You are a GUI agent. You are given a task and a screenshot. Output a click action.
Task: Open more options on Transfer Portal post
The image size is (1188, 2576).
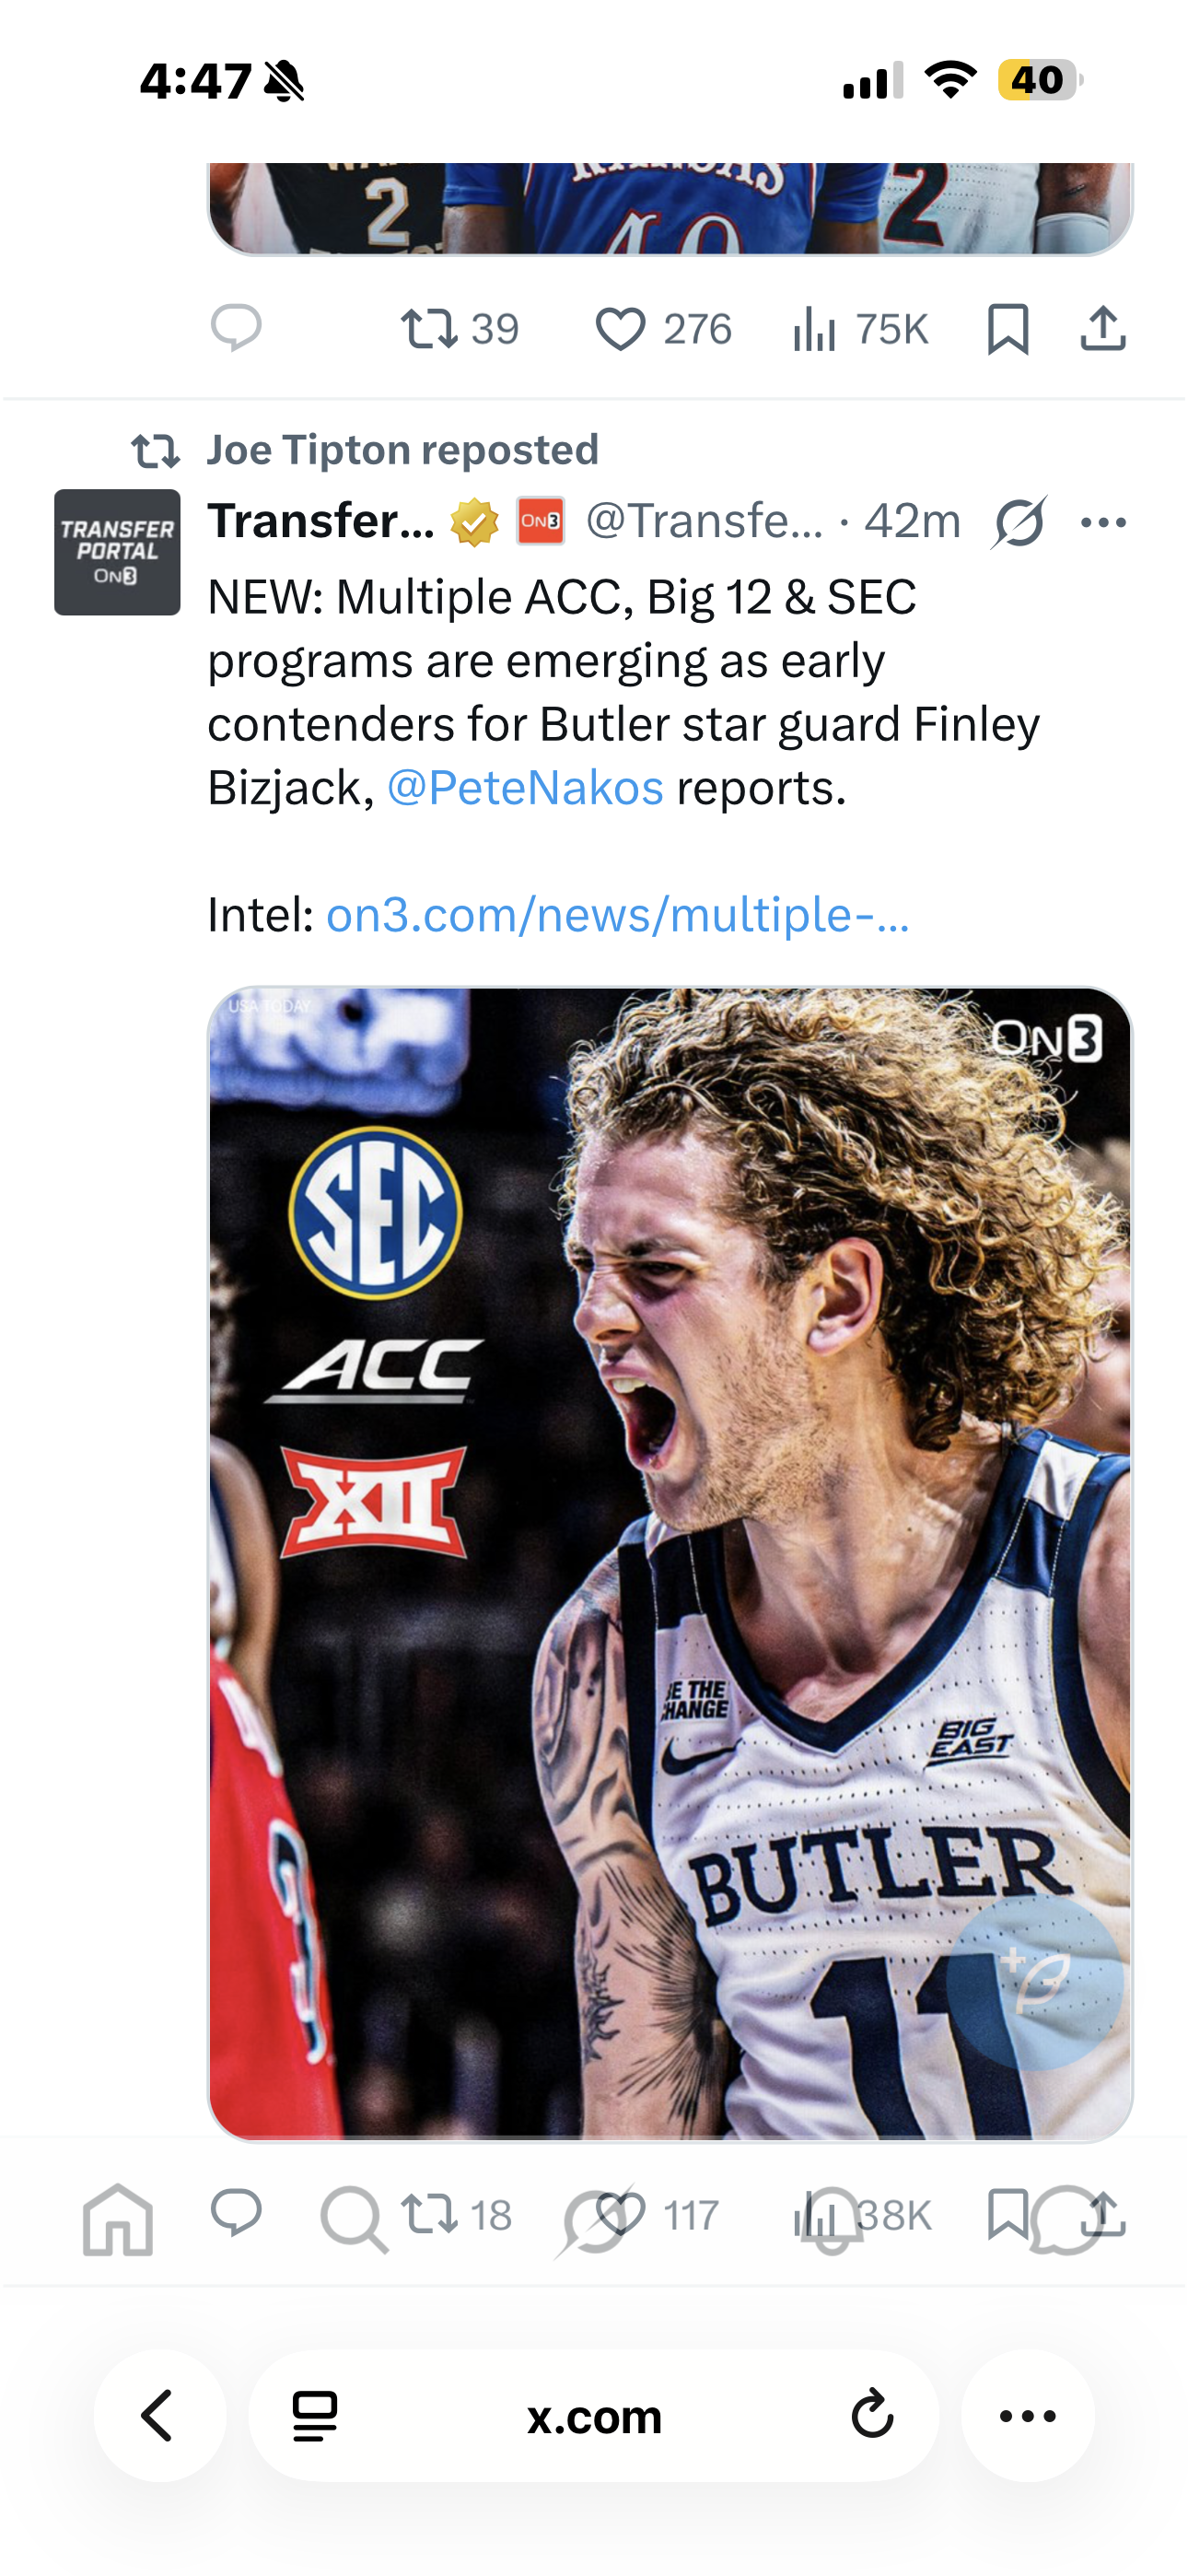[x=1103, y=522]
